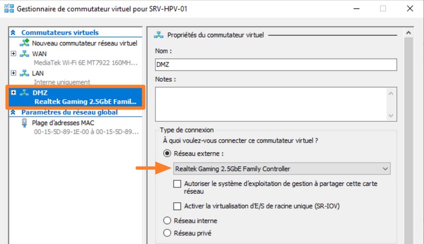This screenshot has height=244, width=424.
Task: Collapse the Paramètres du réseau global section
Action: point(13,112)
